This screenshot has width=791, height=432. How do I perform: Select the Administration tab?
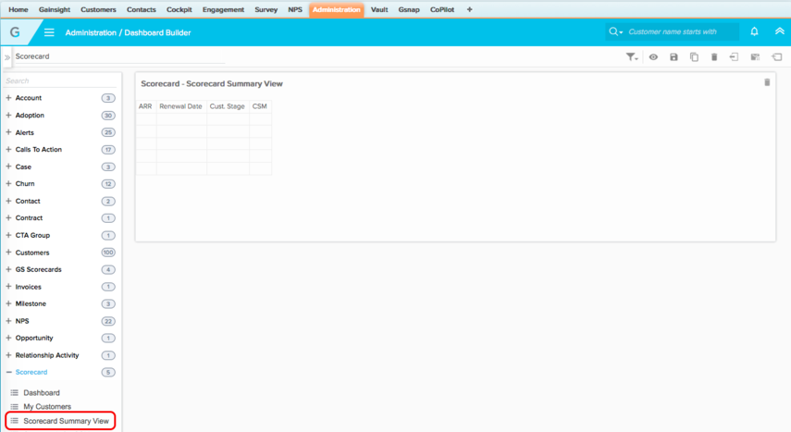coord(337,9)
